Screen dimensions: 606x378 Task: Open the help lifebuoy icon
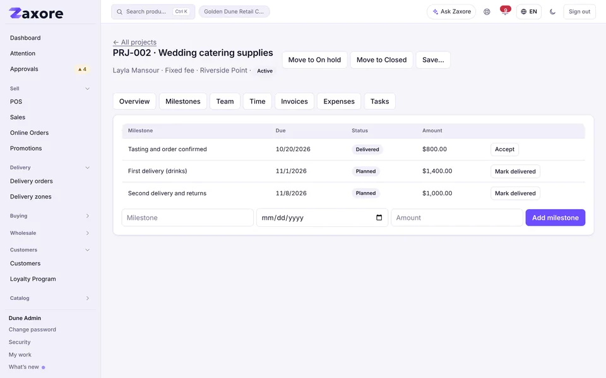pyautogui.click(x=487, y=11)
